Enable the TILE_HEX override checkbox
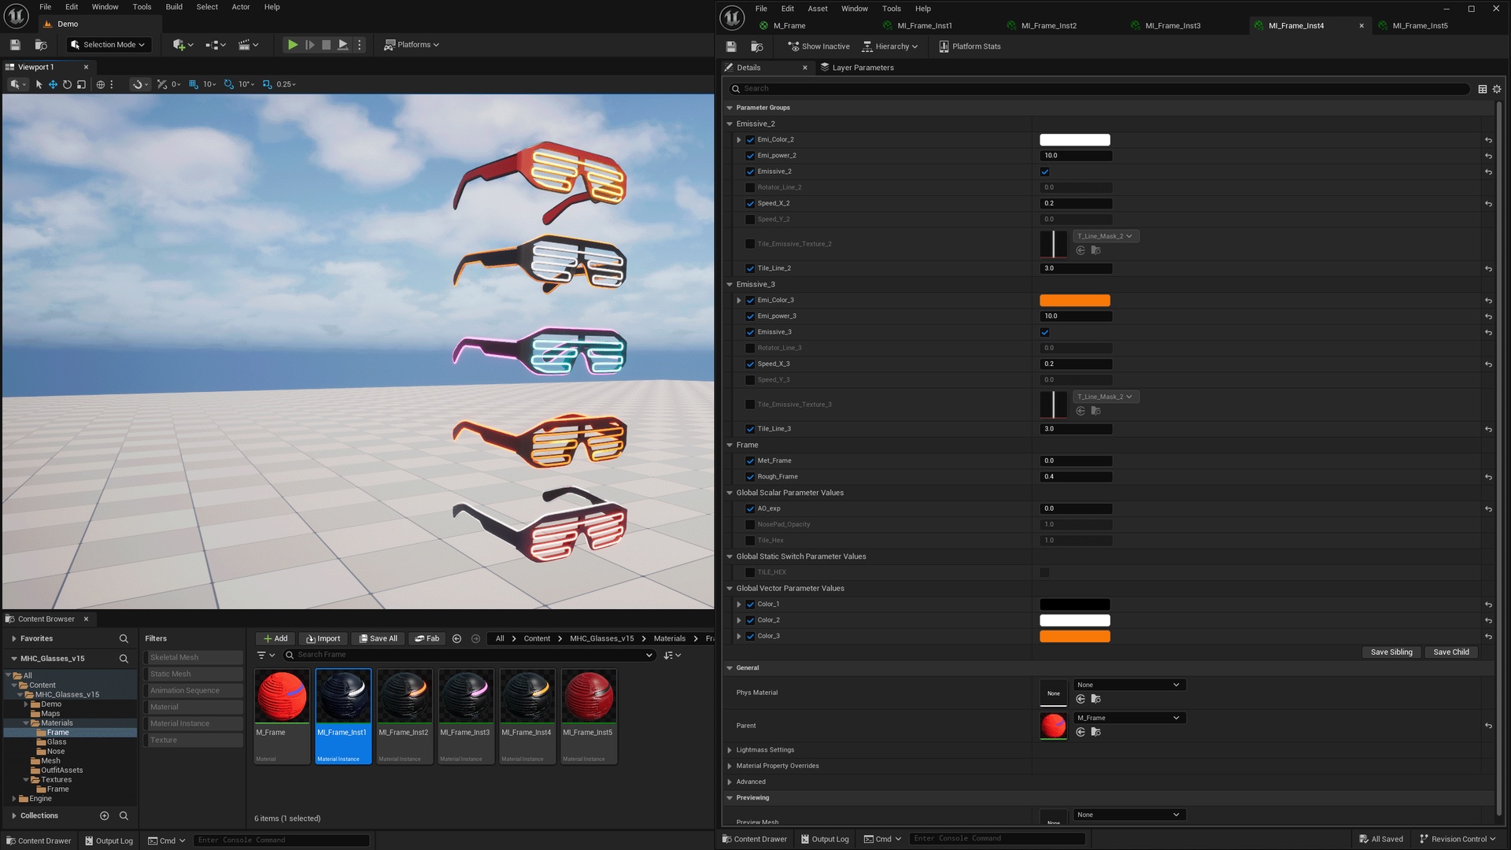Screen dimensions: 1511x850 click(x=750, y=572)
